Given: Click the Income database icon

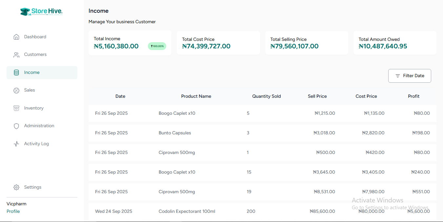Looking at the screenshot, I should coord(16,73).
